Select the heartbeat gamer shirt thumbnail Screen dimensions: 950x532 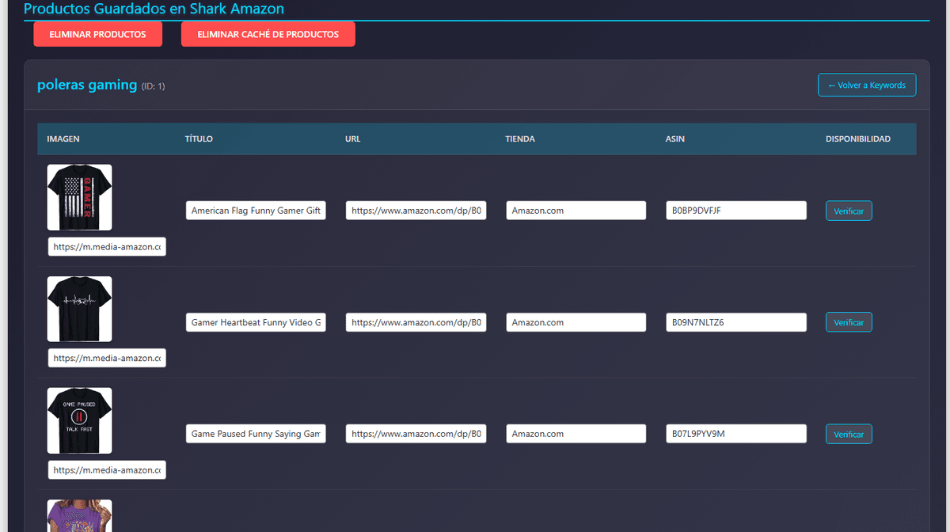[x=79, y=309]
